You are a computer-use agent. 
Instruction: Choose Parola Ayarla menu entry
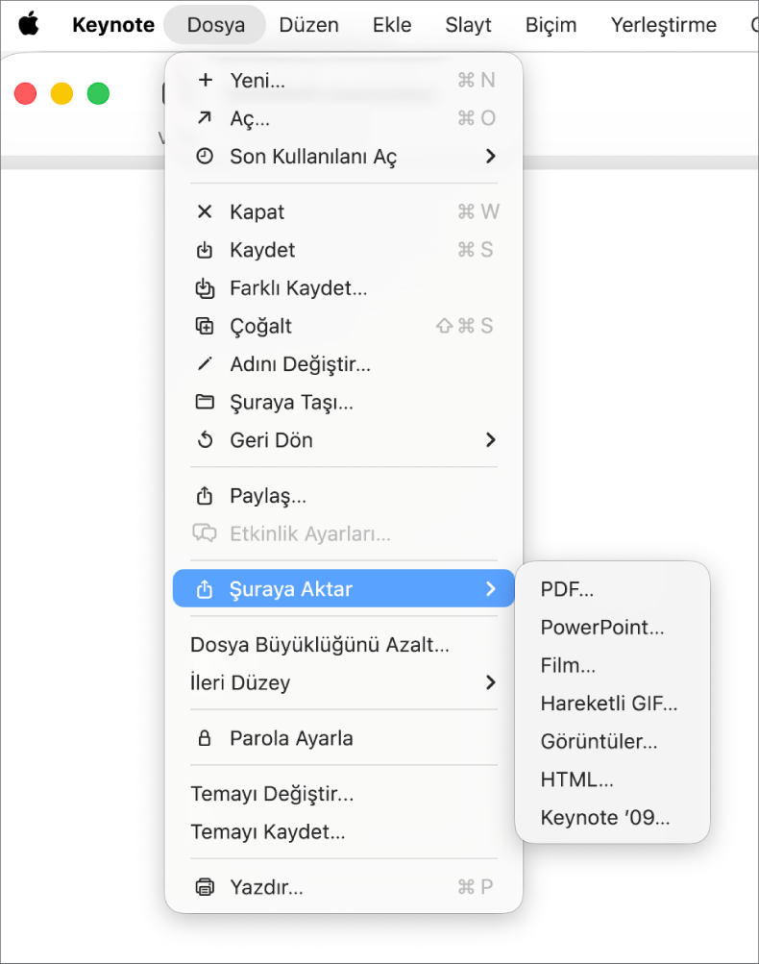click(x=344, y=738)
